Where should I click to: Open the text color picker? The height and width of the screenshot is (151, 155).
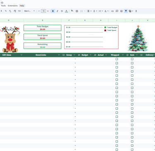[67, 11]
